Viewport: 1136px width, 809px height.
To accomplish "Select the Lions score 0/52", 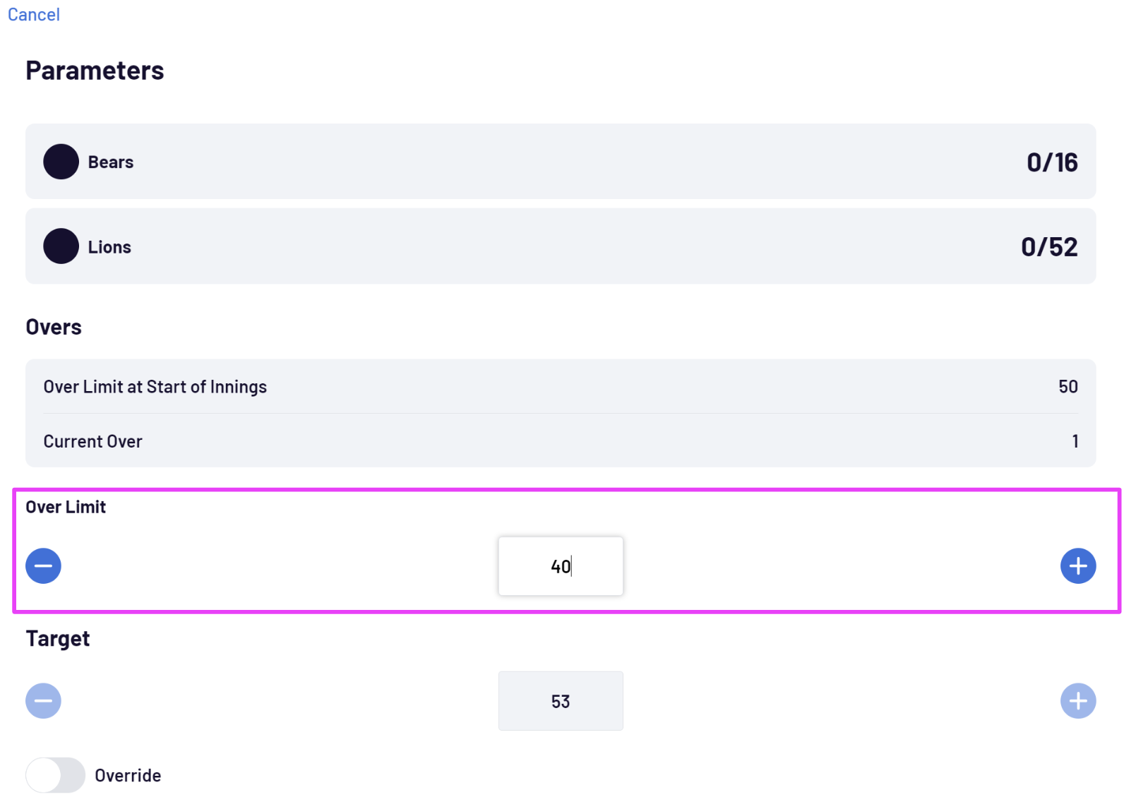I will pos(1049,247).
